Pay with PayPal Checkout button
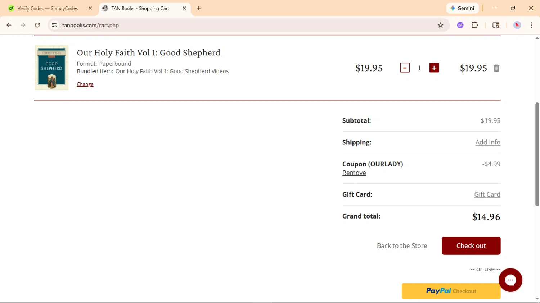Screen dimensions: 540x303 451,291
